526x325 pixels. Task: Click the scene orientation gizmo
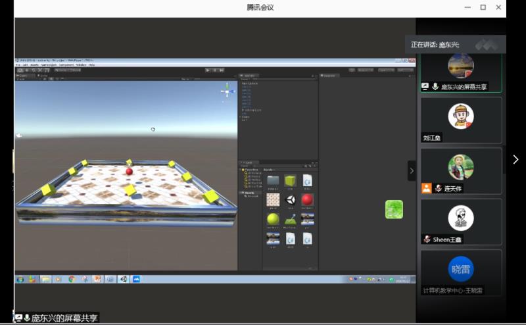227,90
